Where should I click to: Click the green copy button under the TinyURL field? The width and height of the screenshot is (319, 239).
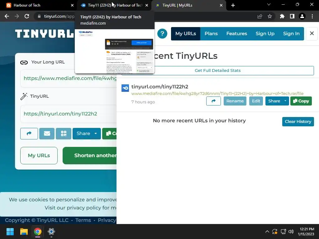(109, 134)
